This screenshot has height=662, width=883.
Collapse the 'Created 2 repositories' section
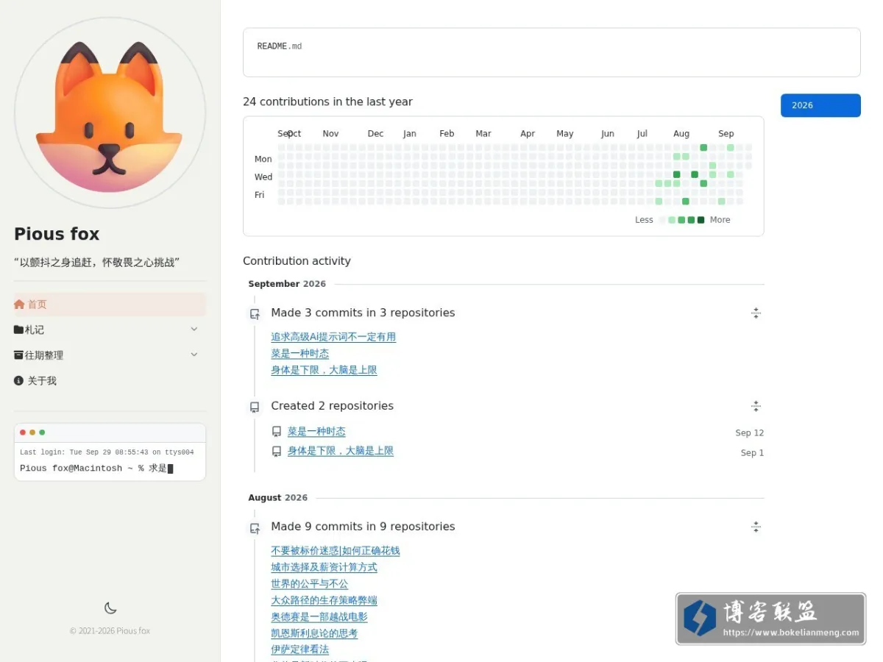click(x=756, y=406)
